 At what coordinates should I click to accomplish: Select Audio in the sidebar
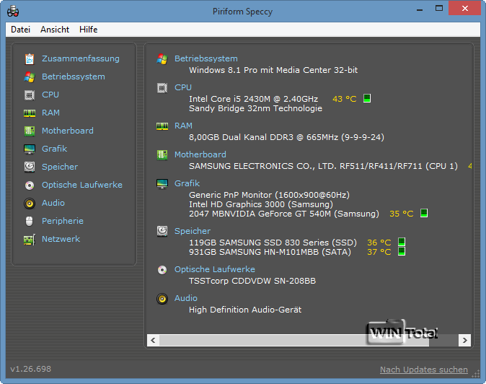pos(53,203)
